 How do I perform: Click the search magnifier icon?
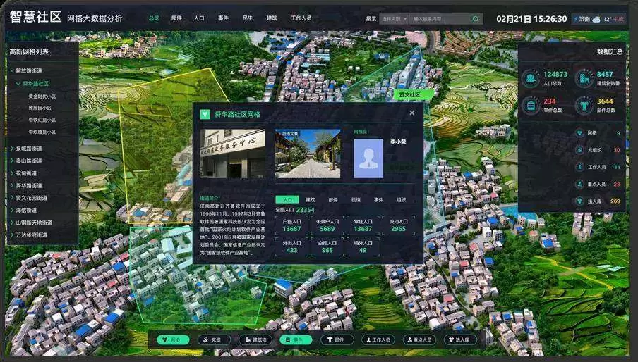pos(476,19)
